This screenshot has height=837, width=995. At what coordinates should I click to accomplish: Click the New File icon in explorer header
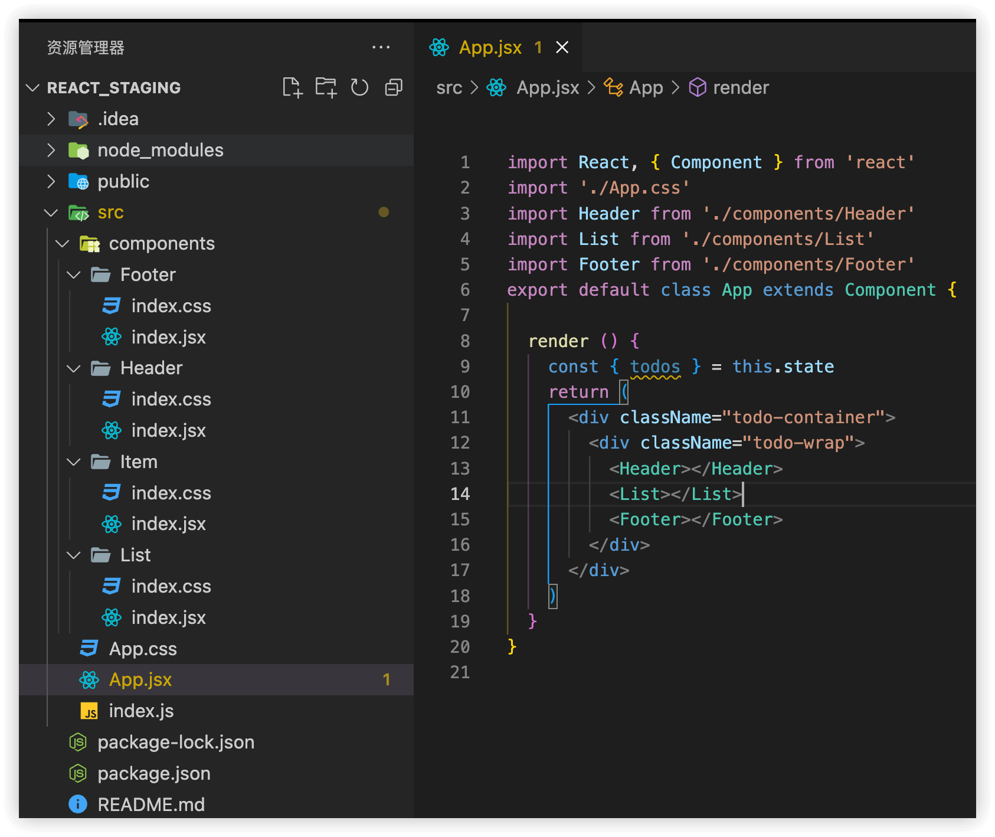pyautogui.click(x=292, y=87)
